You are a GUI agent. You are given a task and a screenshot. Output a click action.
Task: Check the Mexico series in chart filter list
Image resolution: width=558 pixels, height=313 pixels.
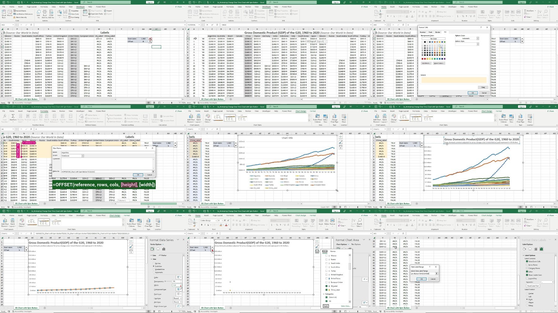coord(326,256)
